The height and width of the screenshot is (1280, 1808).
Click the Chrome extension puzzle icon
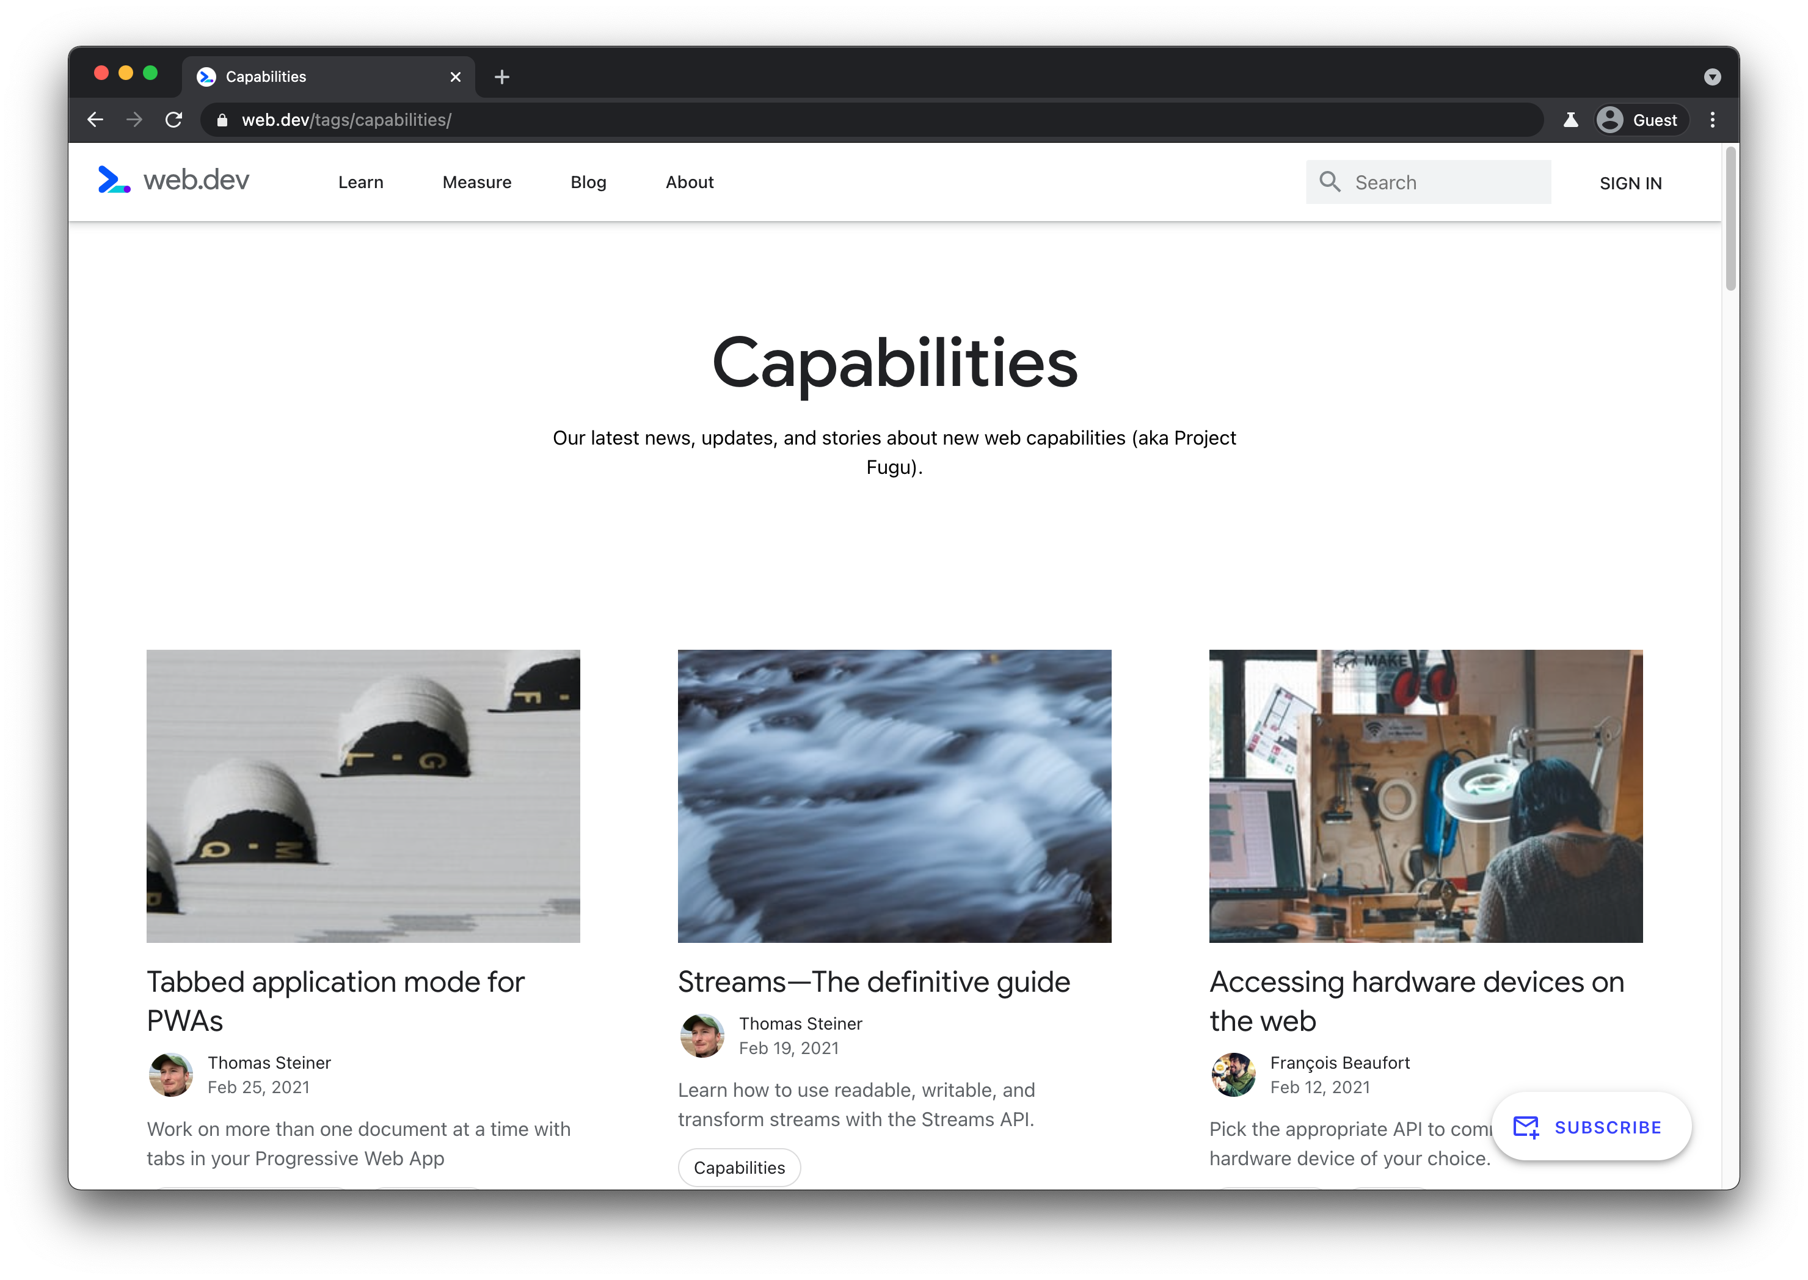(x=1570, y=119)
